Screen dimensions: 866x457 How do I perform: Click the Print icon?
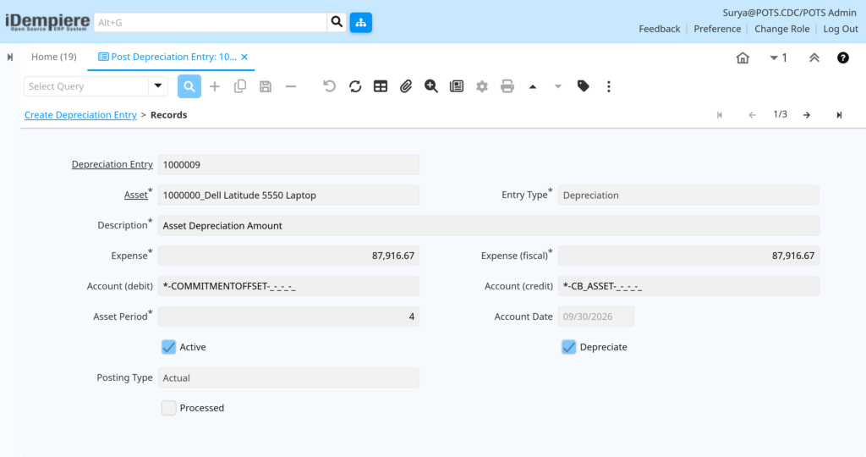pos(507,86)
